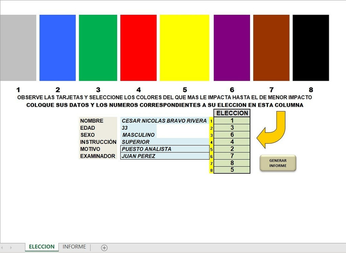346x253 pixels.
Task: Select the yellow color card numbered 5
Action: tap(184, 47)
